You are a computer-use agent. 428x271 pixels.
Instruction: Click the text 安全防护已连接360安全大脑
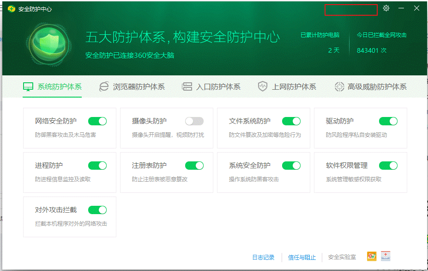point(130,55)
